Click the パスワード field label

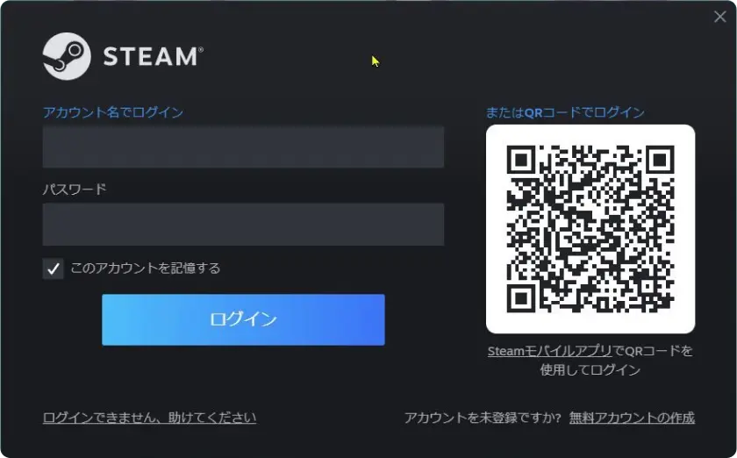(x=75, y=190)
